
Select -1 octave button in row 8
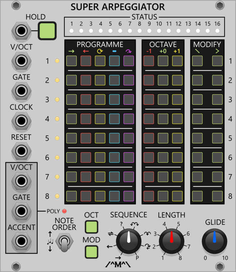coord(149,196)
